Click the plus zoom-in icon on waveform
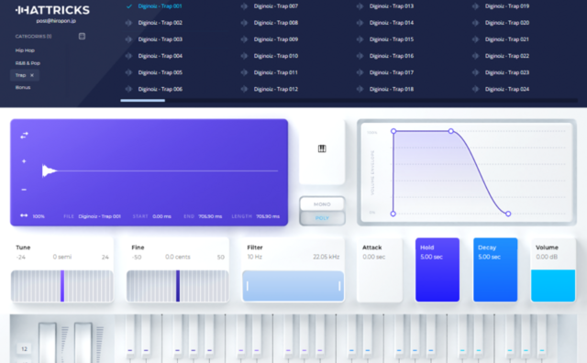 [24, 161]
